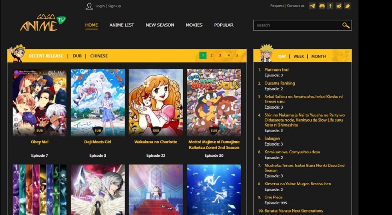Click the Deji Meets Girl title link
392x215 pixels.
[x=98, y=142]
